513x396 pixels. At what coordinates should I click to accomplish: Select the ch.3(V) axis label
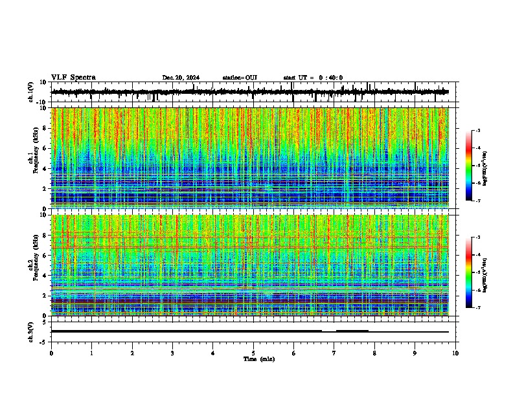(31, 332)
